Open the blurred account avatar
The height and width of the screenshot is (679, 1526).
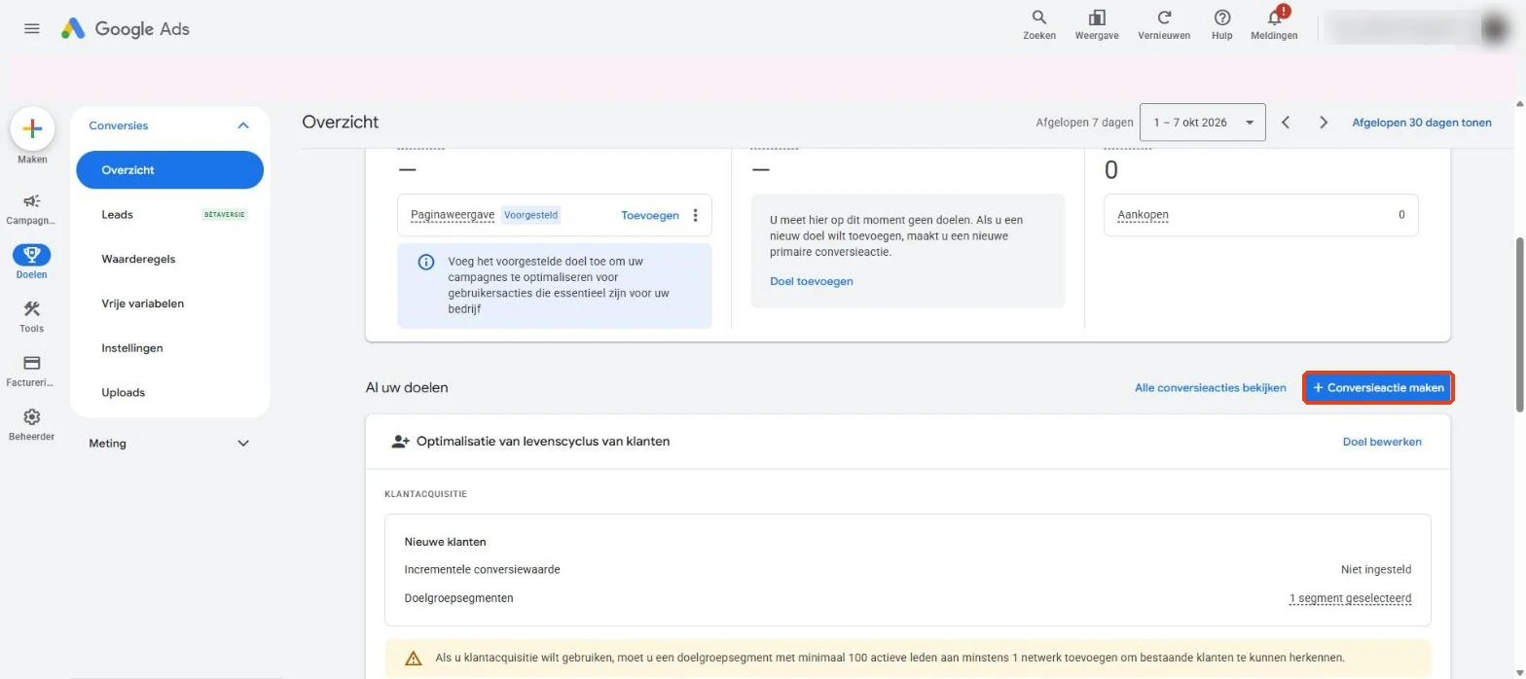pos(1494,28)
